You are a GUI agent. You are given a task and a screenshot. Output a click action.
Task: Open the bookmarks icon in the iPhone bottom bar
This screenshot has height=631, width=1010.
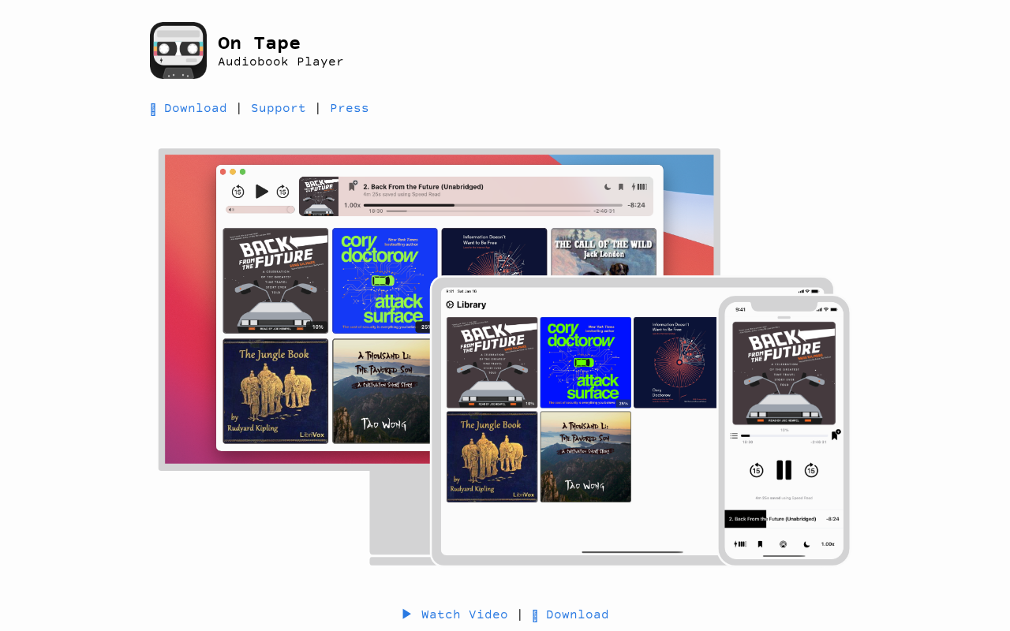pyautogui.click(x=761, y=544)
